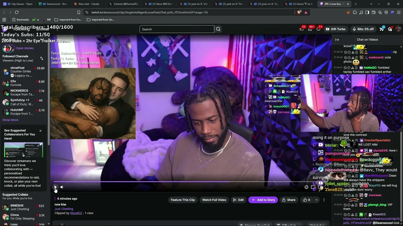Open the Brave Shields lion icon

299,12
